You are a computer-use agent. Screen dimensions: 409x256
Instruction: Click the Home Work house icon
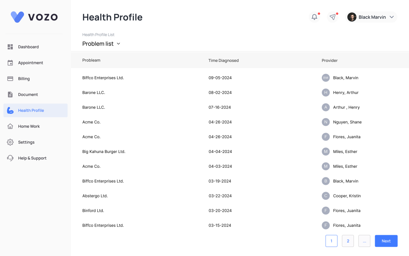10,126
